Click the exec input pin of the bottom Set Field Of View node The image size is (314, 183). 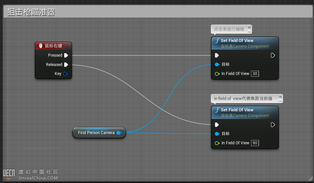[217, 125]
